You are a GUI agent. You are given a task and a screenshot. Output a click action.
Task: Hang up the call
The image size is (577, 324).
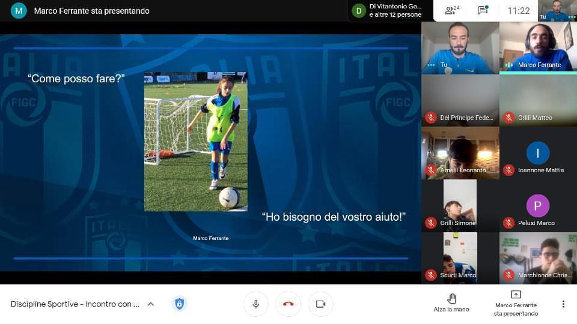pos(288,304)
